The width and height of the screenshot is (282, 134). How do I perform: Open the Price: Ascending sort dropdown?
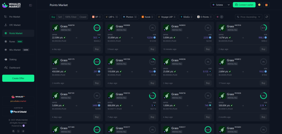pos(249,17)
